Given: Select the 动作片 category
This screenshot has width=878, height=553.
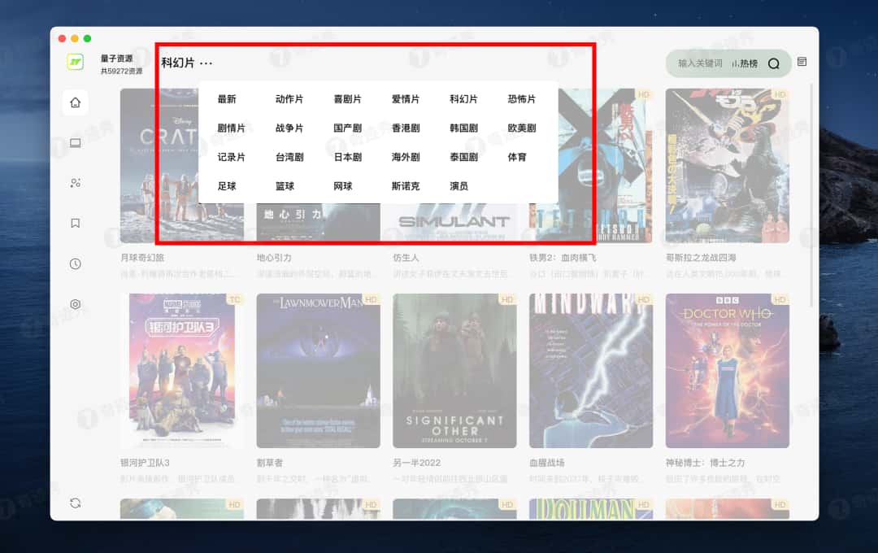Looking at the screenshot, I should coord(289,99).
